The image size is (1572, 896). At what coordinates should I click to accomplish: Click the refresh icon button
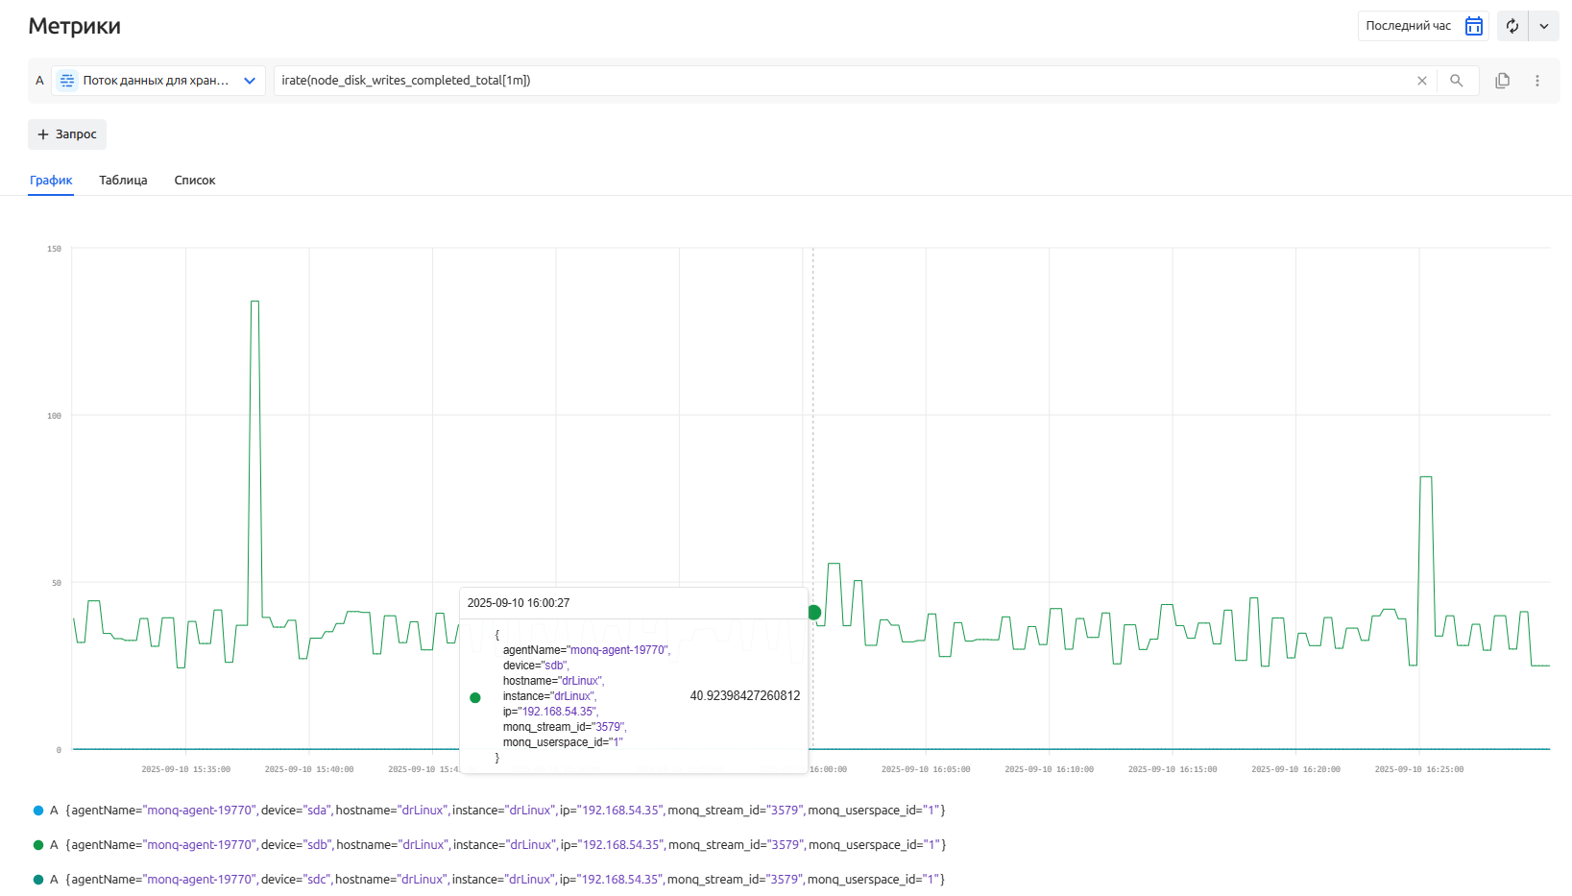pyautogui.click(x=1512, y=26)
